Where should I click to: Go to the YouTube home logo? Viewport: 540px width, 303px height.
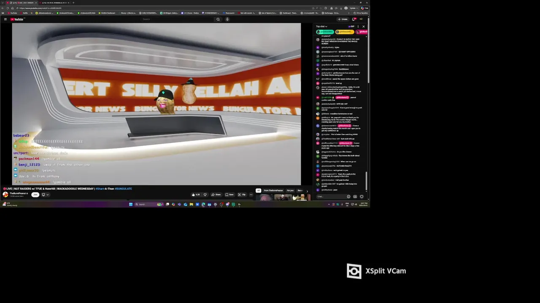tap(17, 19)
